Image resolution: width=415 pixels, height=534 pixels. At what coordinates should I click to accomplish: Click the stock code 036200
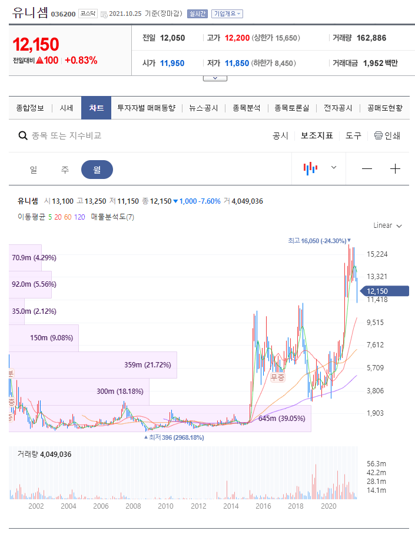64,14
